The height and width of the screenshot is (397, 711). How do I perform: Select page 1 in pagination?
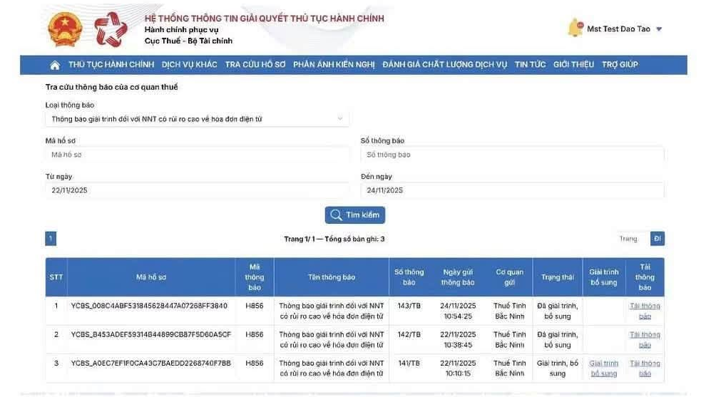tap(51, 239)
